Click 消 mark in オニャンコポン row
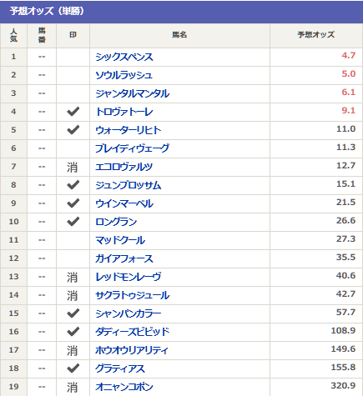 73,388
